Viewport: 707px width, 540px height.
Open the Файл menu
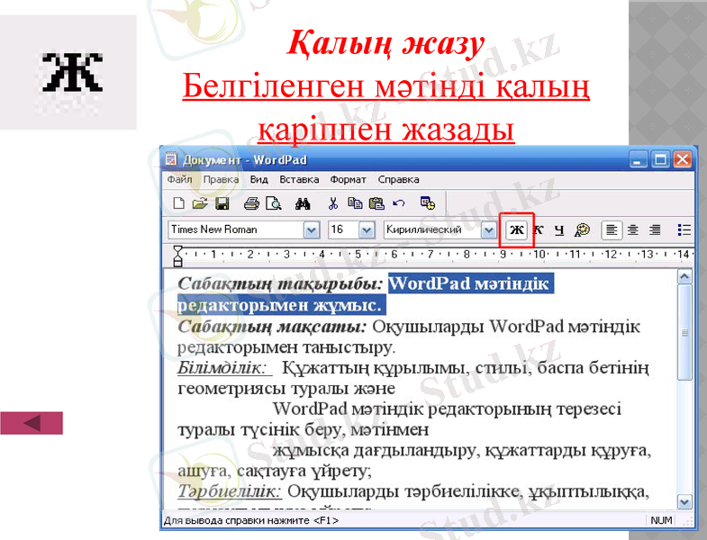[x=179, y=179]
